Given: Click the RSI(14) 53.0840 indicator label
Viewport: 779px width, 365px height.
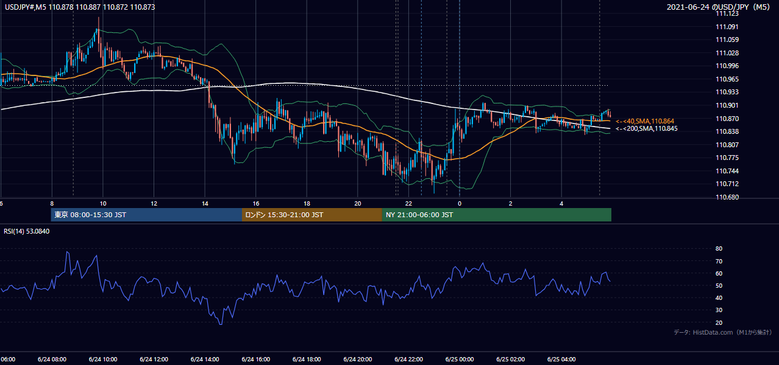Looking at the screenshot, I should tap(27, 231).
